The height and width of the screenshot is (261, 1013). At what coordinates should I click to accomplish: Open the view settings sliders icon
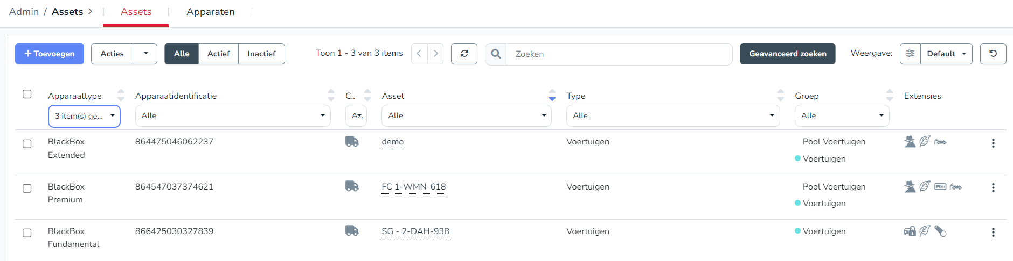910,54
